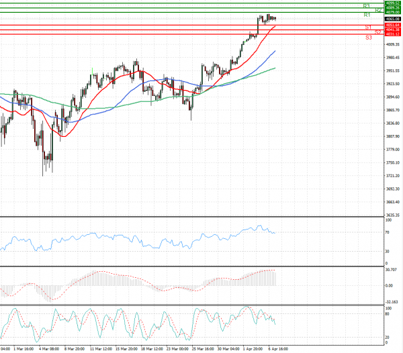Click the 4 Mar 08:00 time label
The width and height of the screenshot is (403, 353).
coord(49,349)
